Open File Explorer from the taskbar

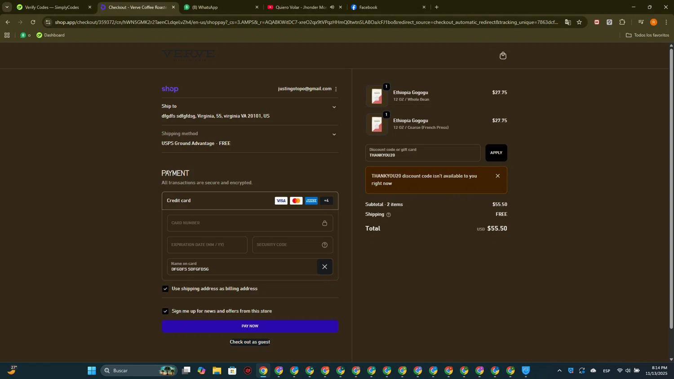pos(217,370)
